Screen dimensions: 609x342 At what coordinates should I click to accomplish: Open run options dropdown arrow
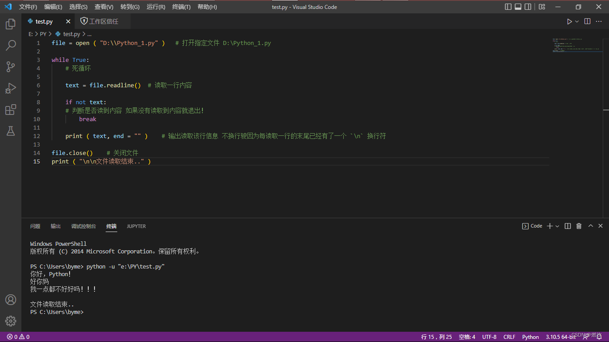577,21
